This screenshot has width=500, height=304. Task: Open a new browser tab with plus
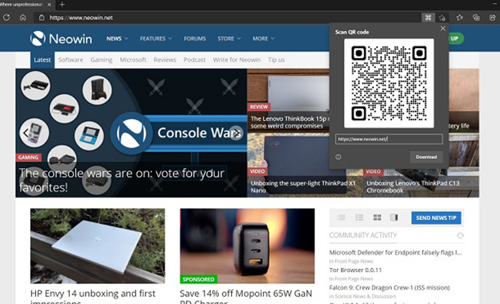[x=62, y=4]
